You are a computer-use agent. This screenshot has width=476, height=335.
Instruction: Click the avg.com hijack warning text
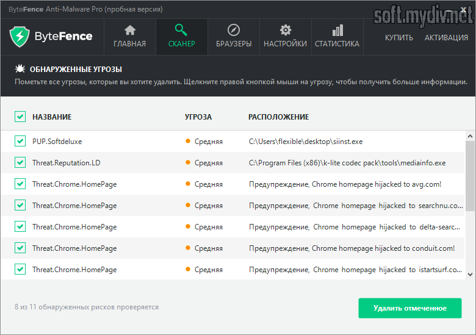click(345, 184)
